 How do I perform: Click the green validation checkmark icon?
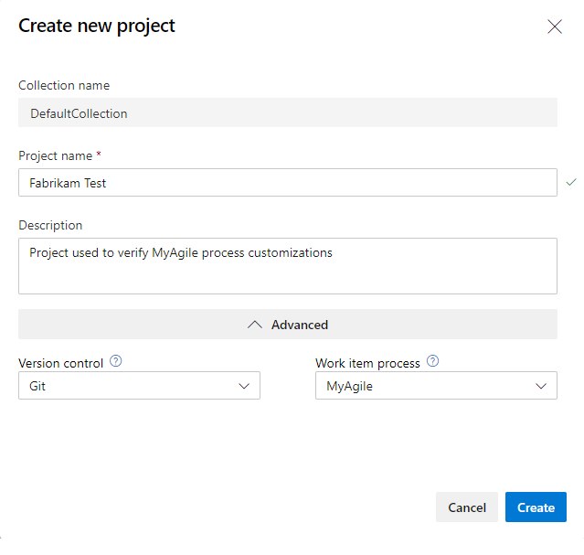coord(571,182)
